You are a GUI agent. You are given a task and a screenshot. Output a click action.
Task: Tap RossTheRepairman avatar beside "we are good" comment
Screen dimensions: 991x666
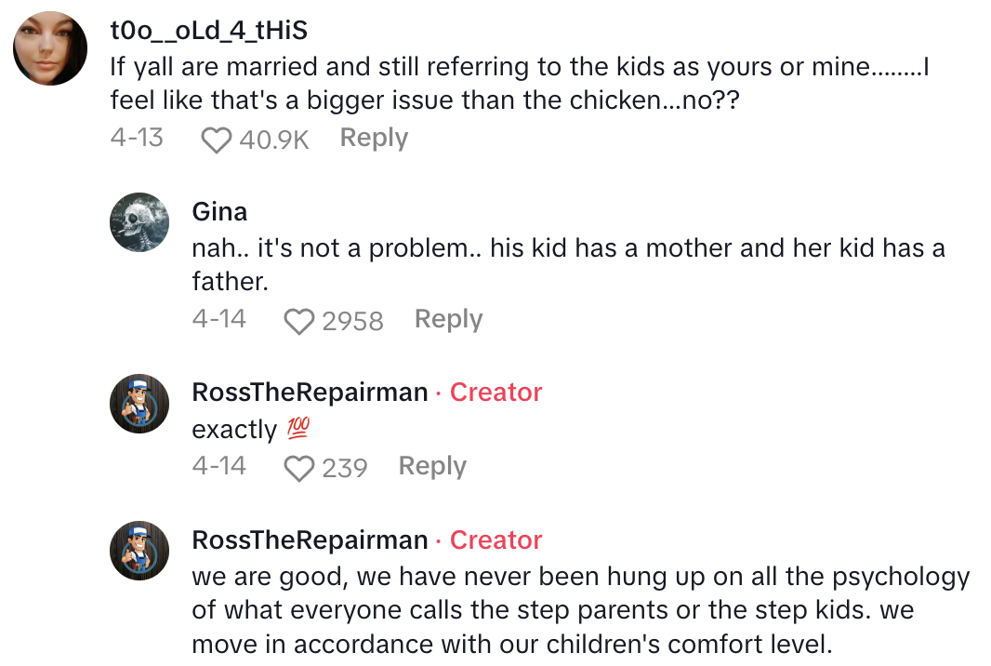click(139, 551)
